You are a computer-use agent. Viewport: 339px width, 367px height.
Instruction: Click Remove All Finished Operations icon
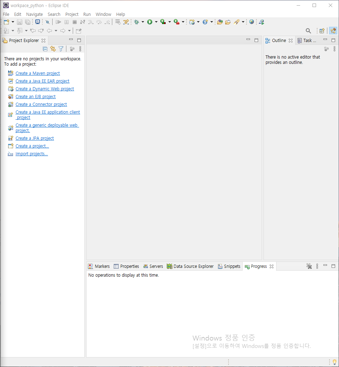pos(309,266)
